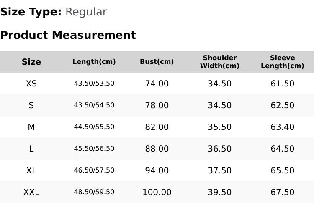The image size is (314, 203).
Task: Click the Size Type Regular text
Action: pyautogui.click(x=54, y=12)
